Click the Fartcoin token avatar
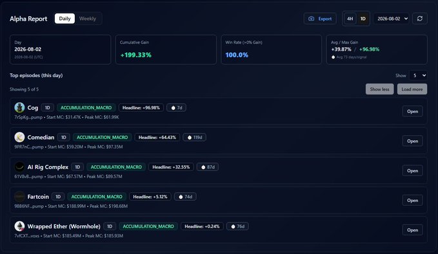Viewport: 438px width, 254px height. (19, 197)
